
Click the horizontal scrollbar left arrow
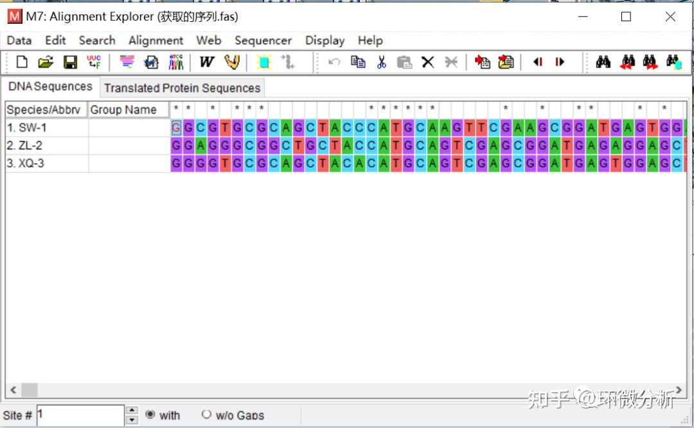click(x=13, y=390)
